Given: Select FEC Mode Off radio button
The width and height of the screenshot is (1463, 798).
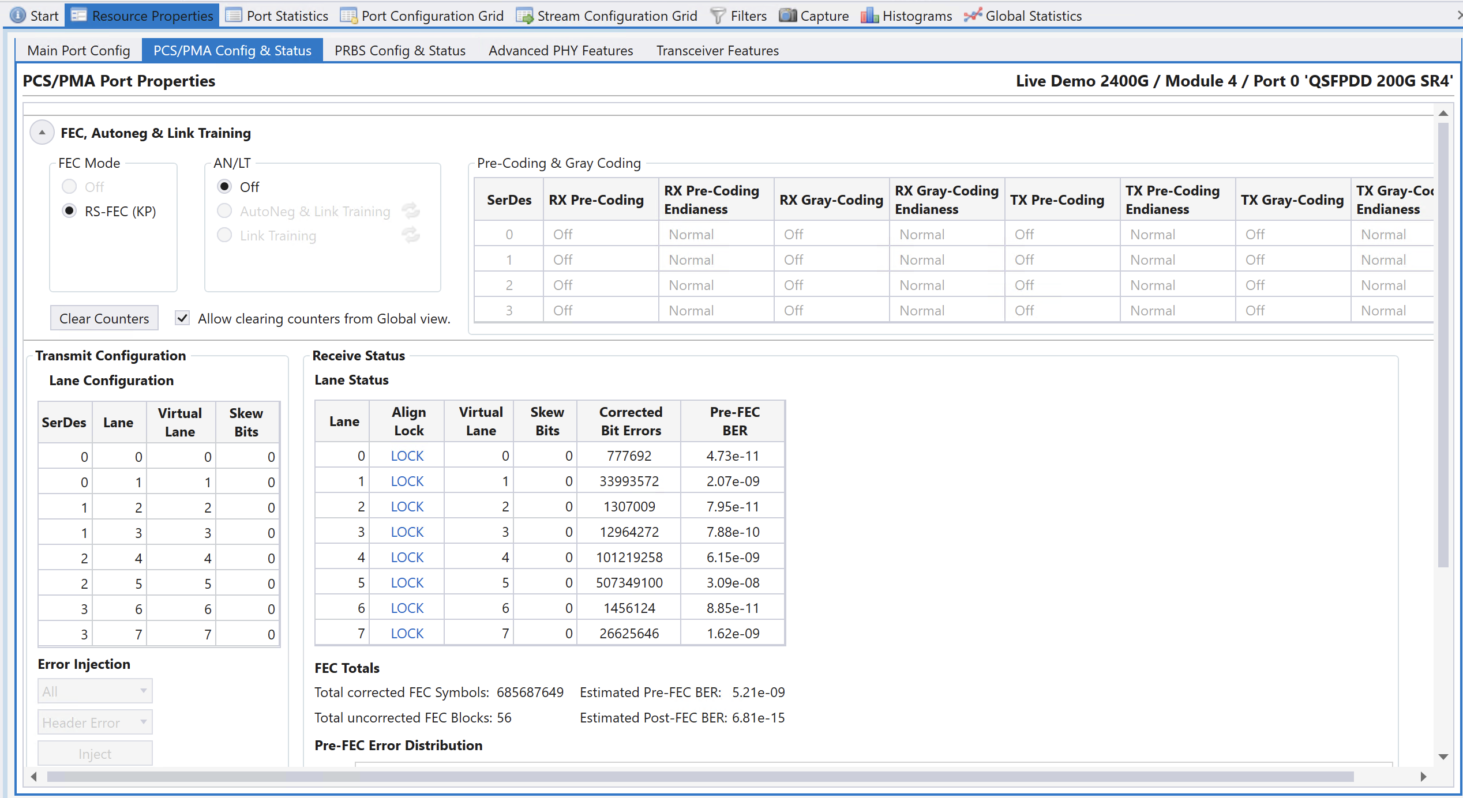Looking at the screenshot, I should click(69, 187).
